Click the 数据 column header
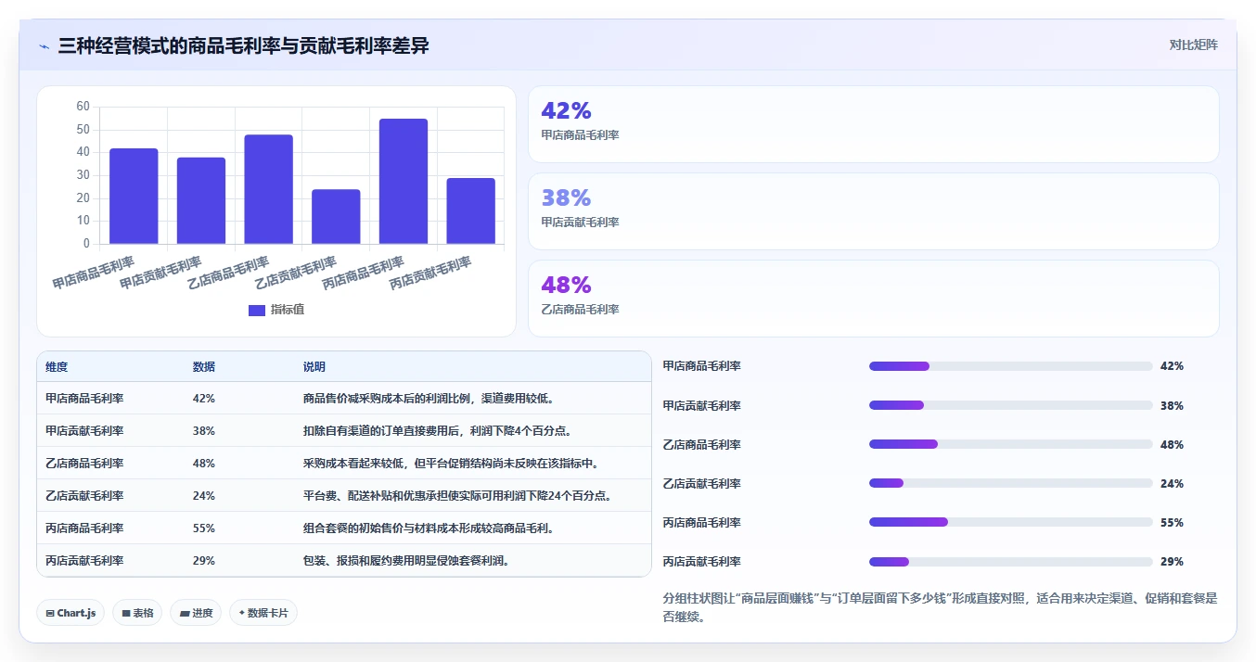This screenshot has height=662, width=1256. point(204,367)
